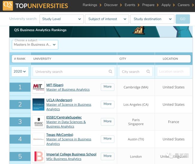This screenshot has width=195, height=164.
Task: Click the UCLA Anderson logo thumbnail
Action: tap(38, 104)
